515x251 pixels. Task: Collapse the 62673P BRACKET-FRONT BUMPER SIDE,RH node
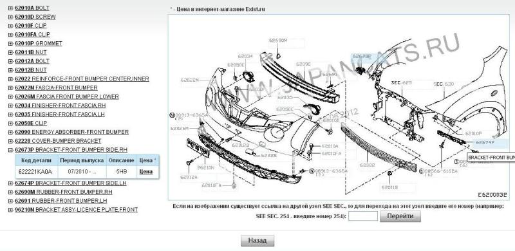10,150
